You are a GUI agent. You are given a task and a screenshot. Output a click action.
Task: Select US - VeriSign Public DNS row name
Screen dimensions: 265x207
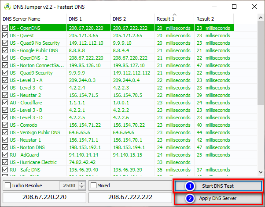coord(35,132)
